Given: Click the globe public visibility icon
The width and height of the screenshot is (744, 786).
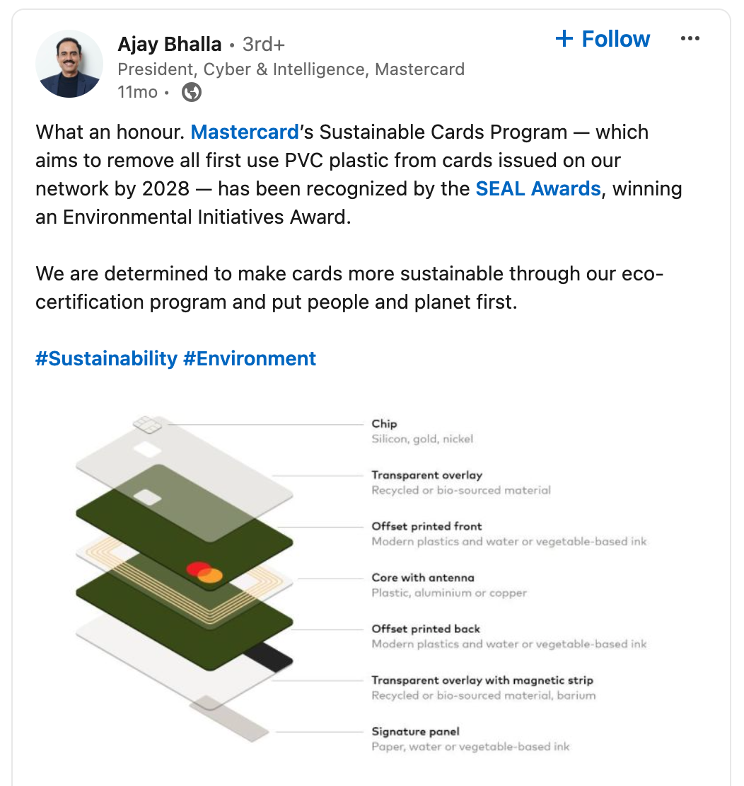Looking at the screenshot, I should point(191,92).
